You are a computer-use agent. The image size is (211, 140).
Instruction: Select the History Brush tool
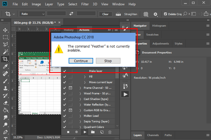(5, 95)
